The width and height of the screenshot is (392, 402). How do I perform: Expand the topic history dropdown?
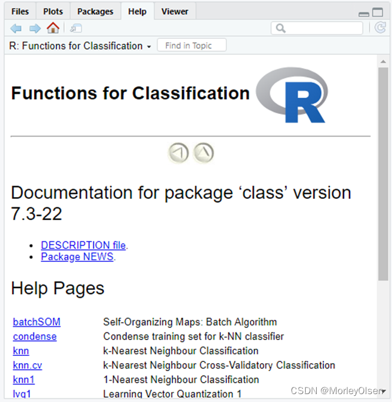[149, 47]
